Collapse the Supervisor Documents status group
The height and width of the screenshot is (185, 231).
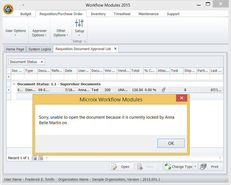coord(14,84)
